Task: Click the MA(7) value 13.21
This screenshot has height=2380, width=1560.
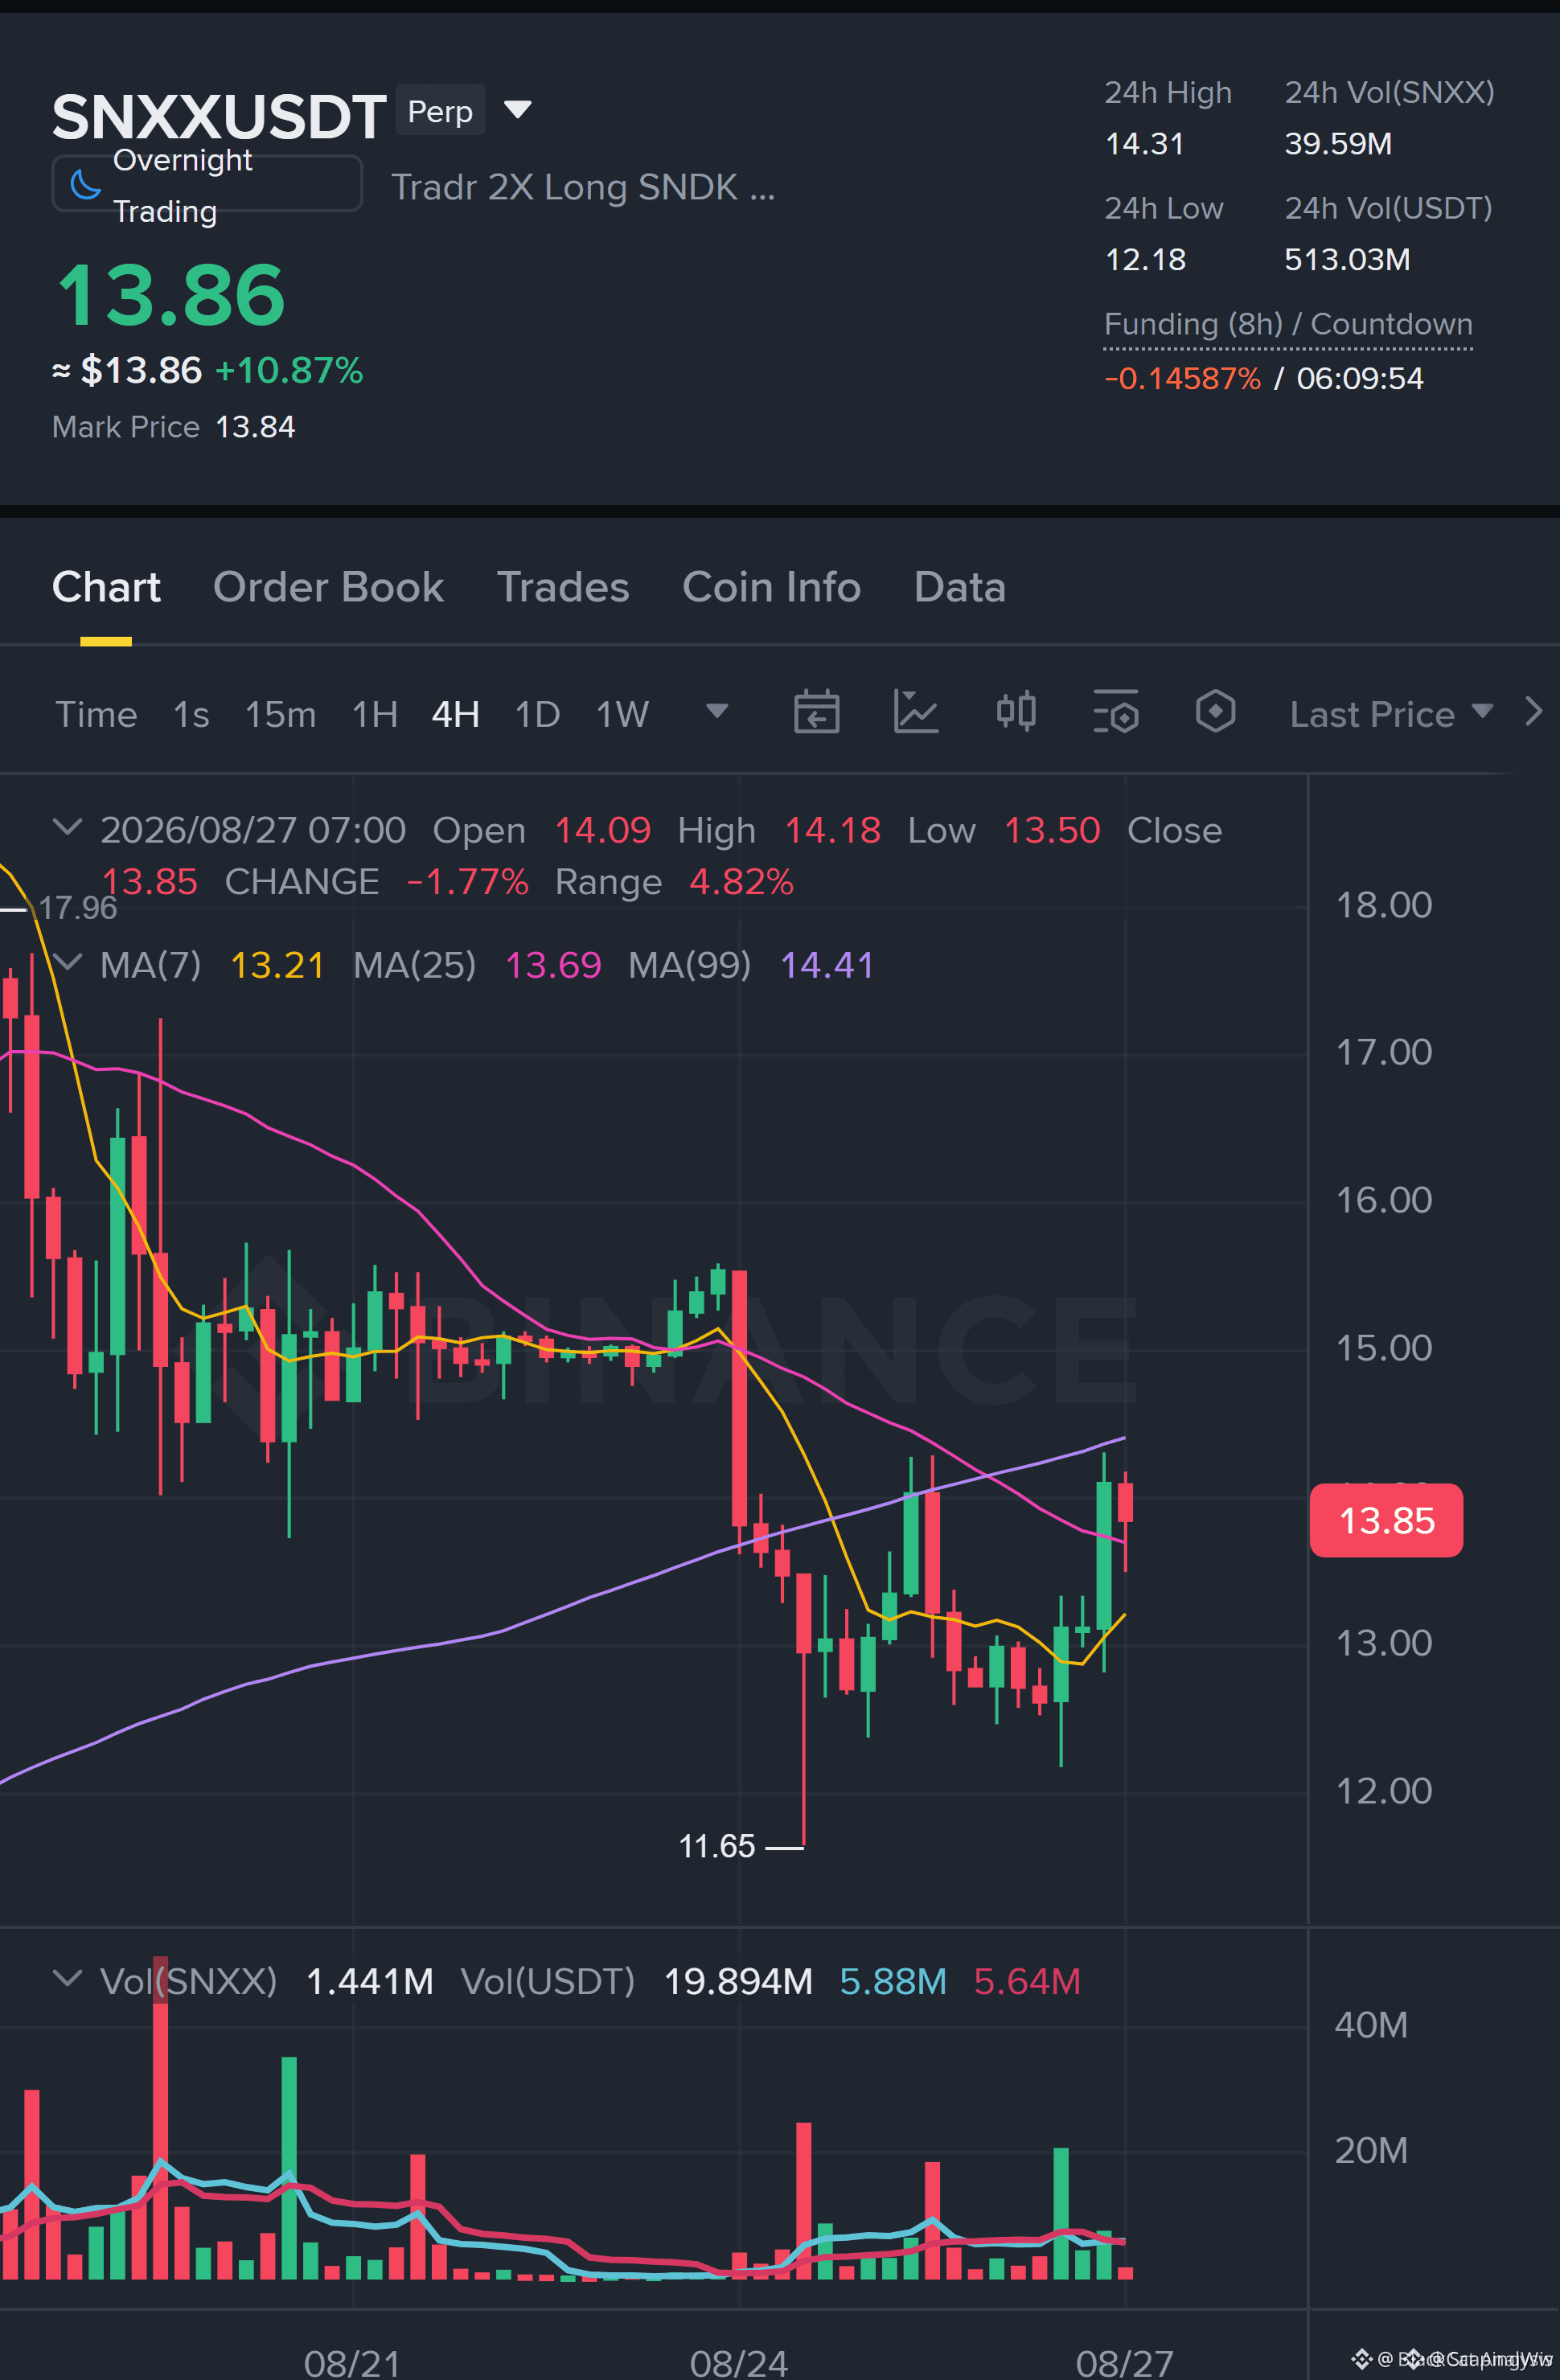Action: click(x=277, y=965)
